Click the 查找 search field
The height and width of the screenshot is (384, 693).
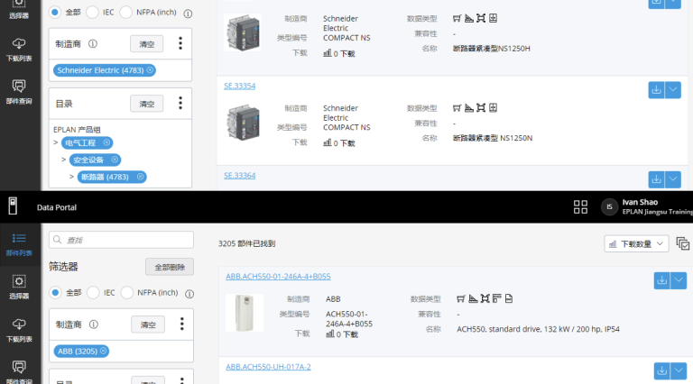(x=121, y=240)
